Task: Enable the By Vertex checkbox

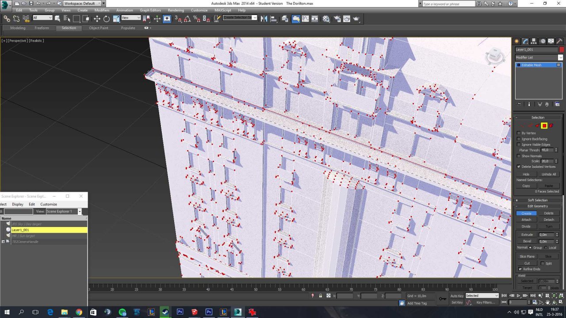Action: tap(519, 133)
